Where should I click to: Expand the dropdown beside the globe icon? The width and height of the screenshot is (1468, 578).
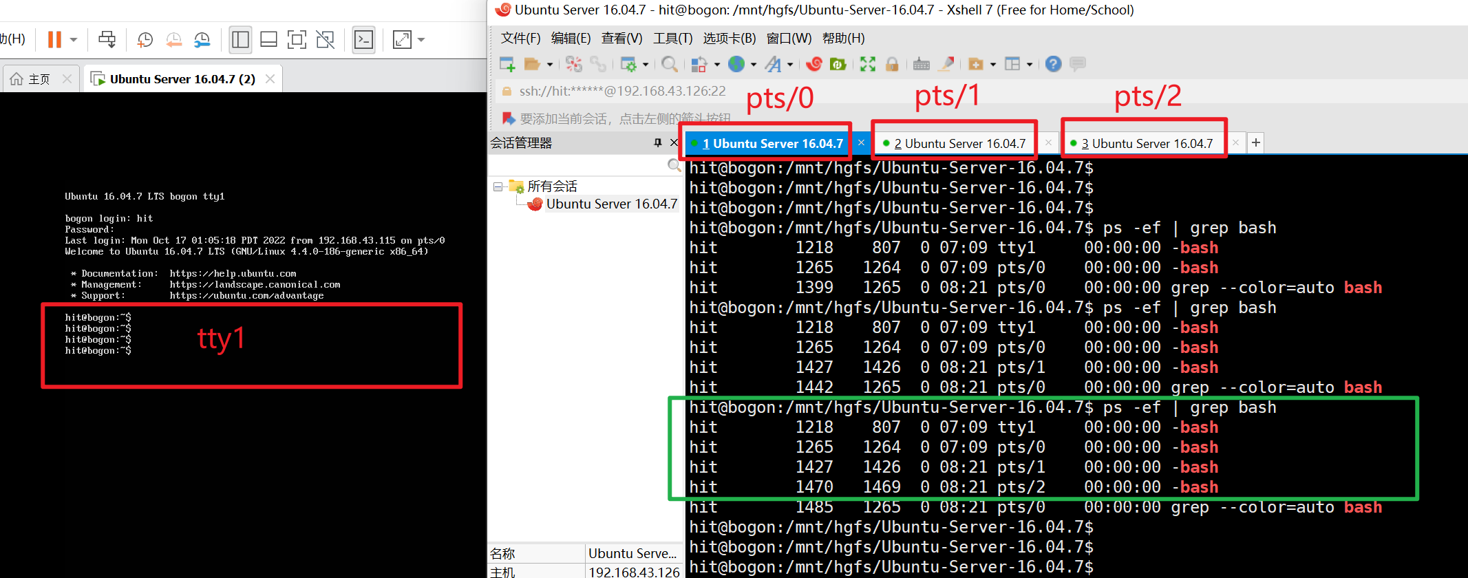(x=754, y=65)
